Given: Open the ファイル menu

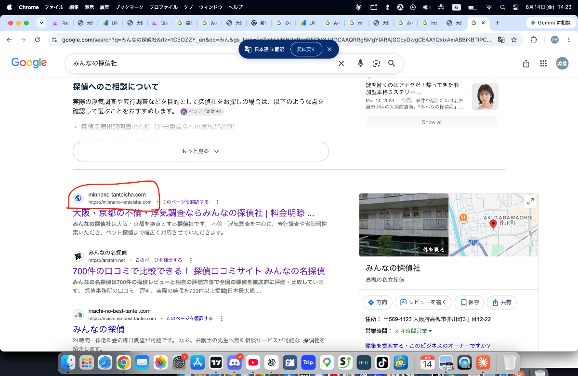Looking at the screenshot, I should (x=54, y=7).
